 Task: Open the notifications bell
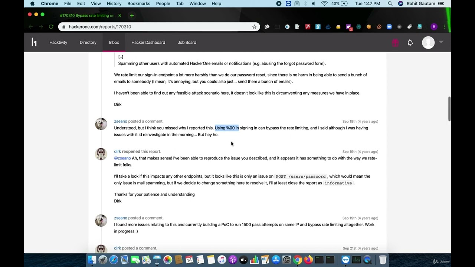point(410,43)
